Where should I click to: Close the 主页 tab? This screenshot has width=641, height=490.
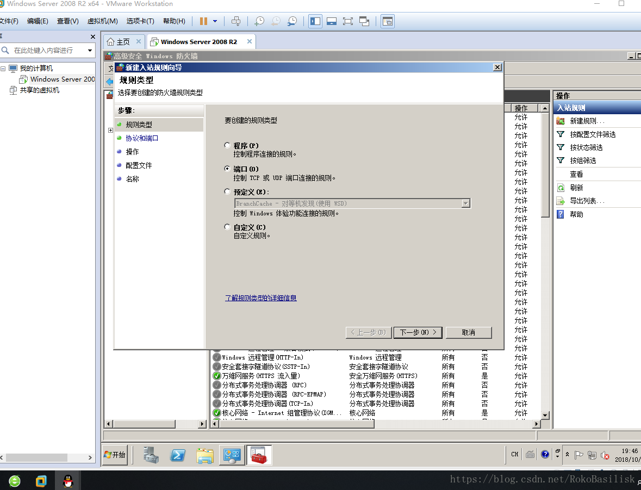(139, 41)
